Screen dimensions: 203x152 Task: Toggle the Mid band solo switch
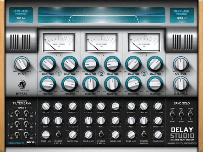(x=181, y=114)
